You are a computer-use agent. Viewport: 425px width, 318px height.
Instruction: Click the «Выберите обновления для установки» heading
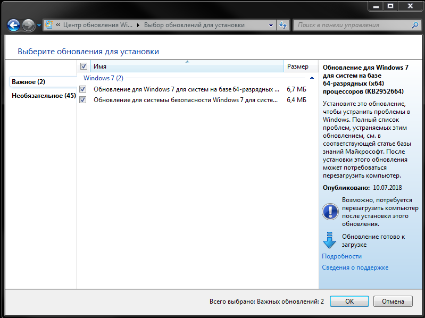tap(88, 52)
